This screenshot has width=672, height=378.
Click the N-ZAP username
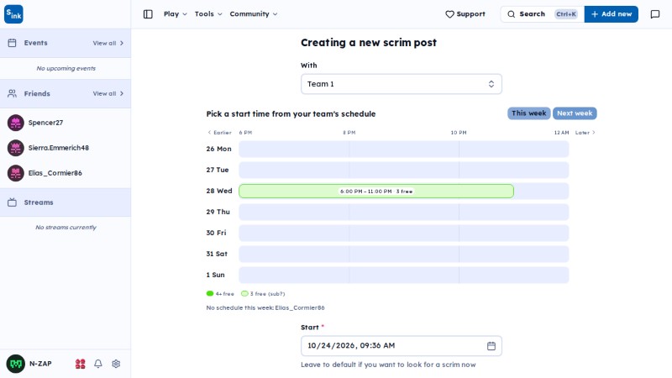[x=40, y=364]
